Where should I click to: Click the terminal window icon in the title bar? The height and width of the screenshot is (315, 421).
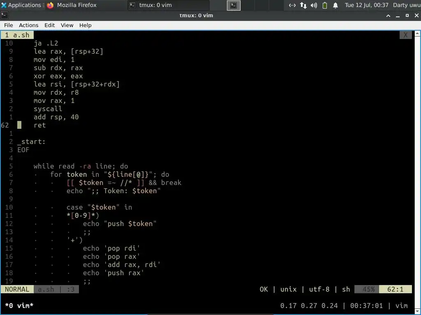5,16
